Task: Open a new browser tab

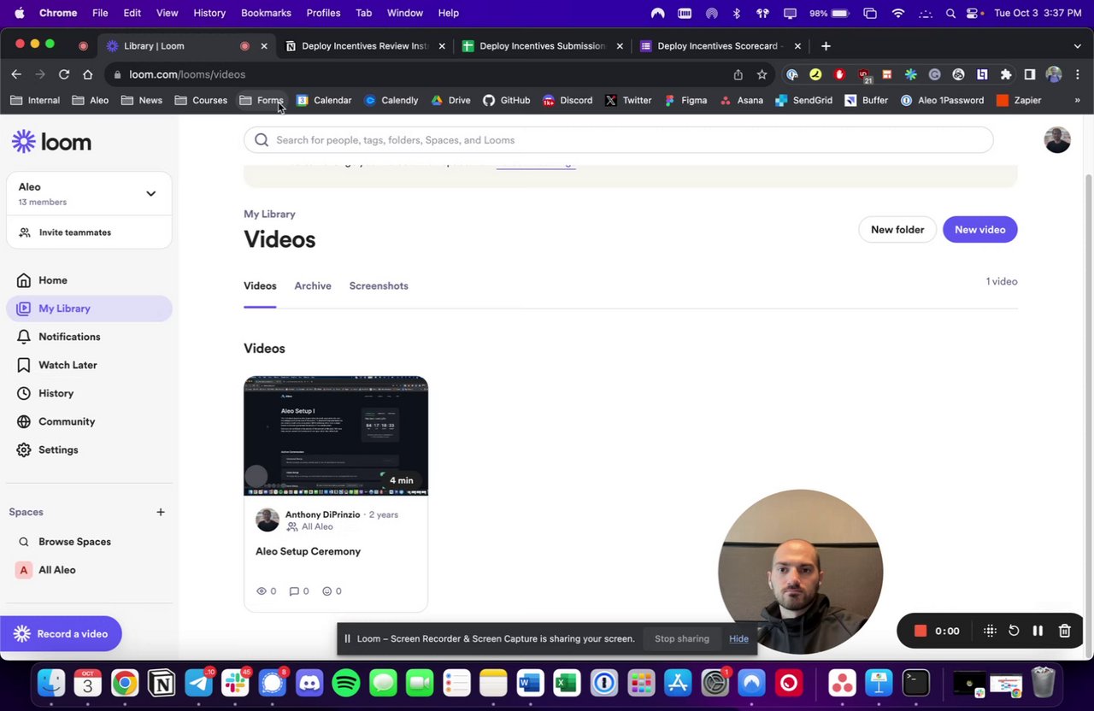Action: pyautogui.click(x=826, y=46)
